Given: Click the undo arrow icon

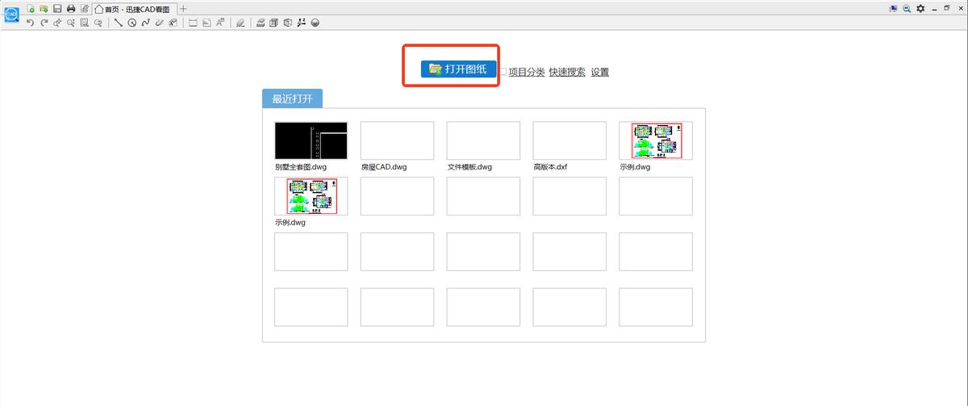Looking at the screenshot, I should pos(30,23).
